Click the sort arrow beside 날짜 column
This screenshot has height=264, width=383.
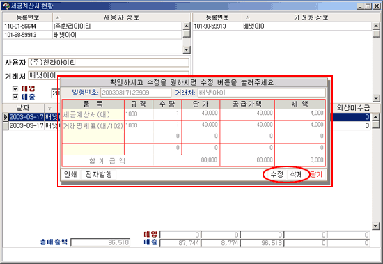[50, 108]
